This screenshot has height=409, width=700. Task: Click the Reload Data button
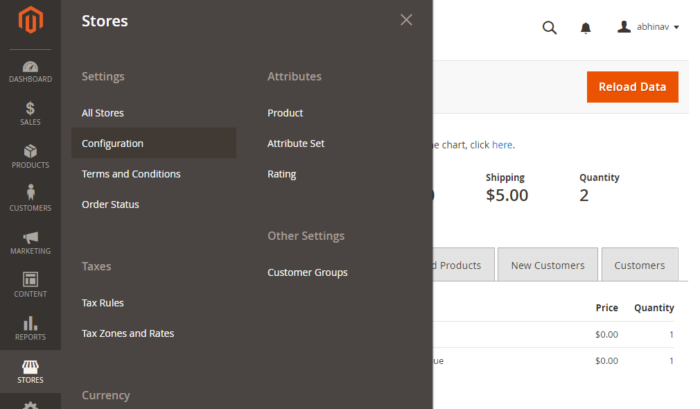(x=633, y=87)
